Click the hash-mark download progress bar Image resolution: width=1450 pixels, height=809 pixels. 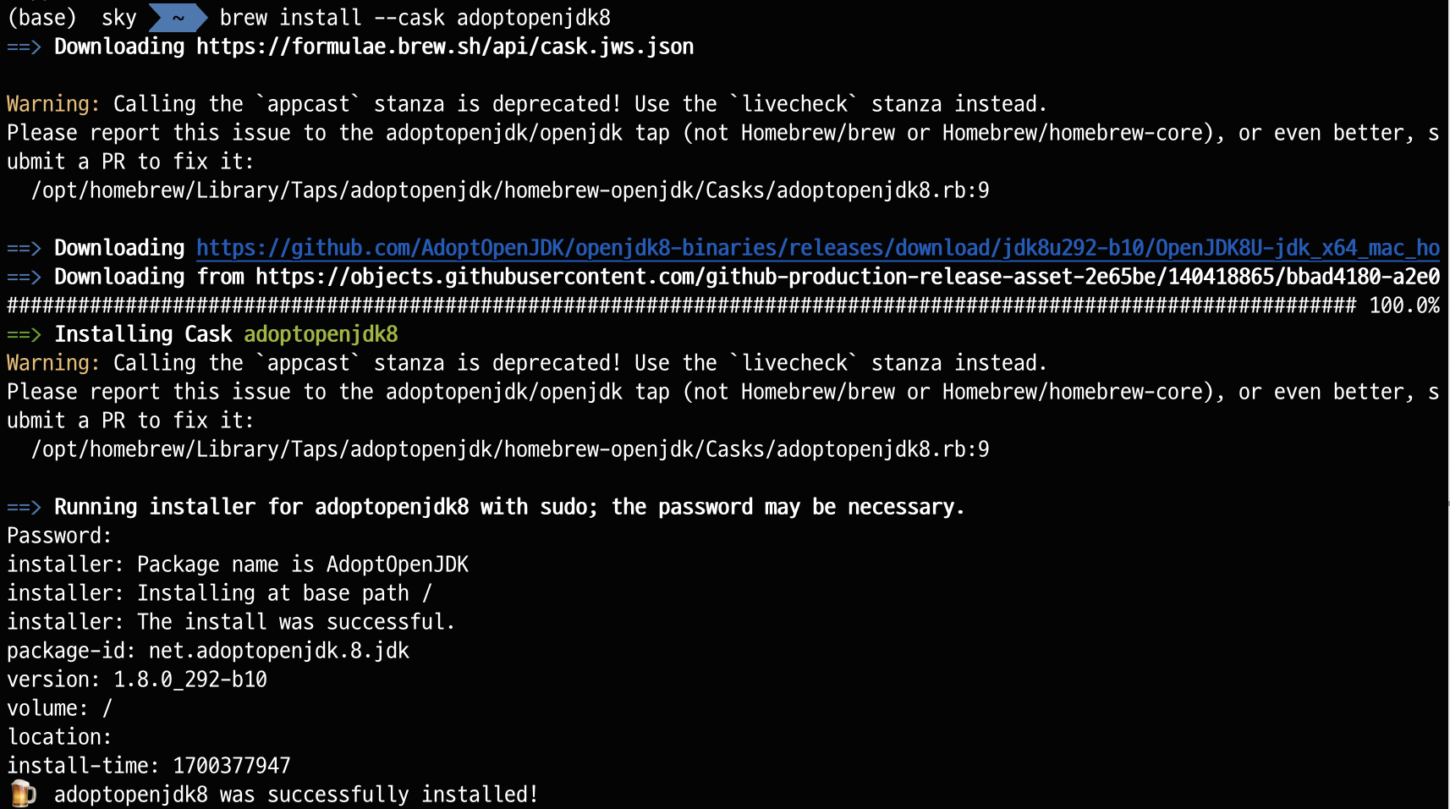coord(682,305)
